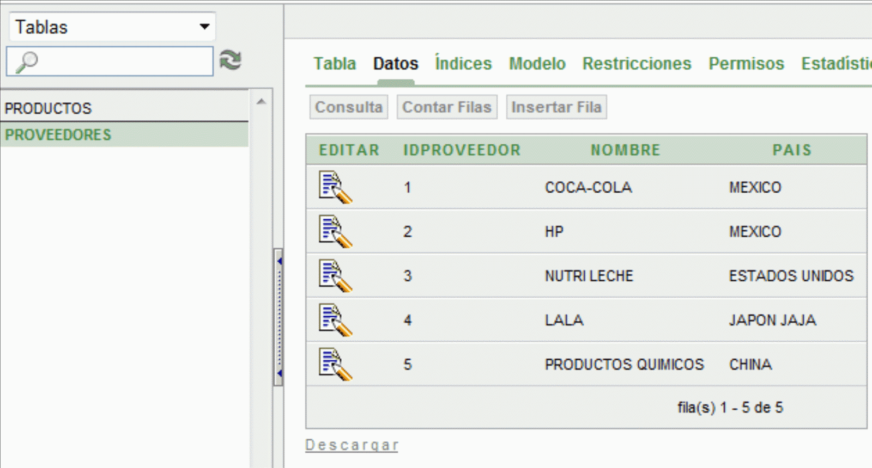Edit the NUTRI LECHE row
This screenshot has height=468, width=872.
click(335, 276)
